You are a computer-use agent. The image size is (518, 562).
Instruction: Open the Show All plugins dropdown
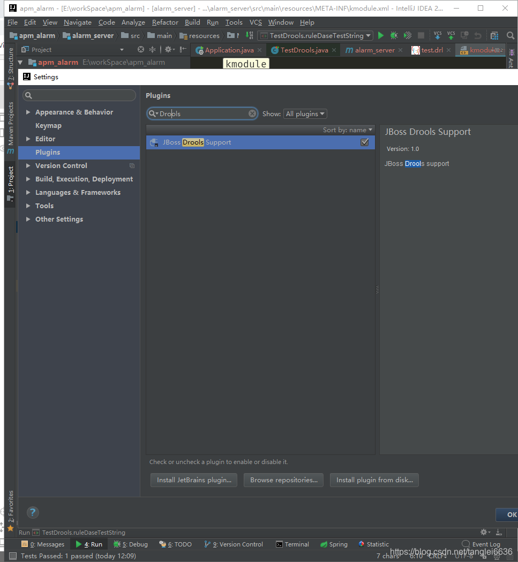click(305, 113)
